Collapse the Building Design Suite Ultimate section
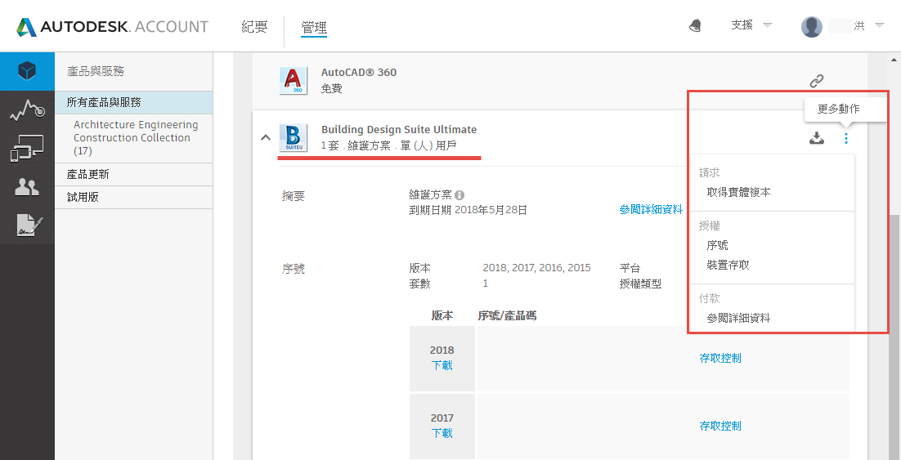This screenshot has width=901, height=460. pos(266,138)
